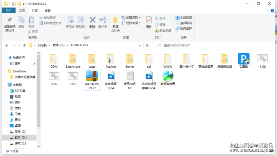277x156 pixels.
Task: Click the Up one level arrow
Action: tap(25, 46)
